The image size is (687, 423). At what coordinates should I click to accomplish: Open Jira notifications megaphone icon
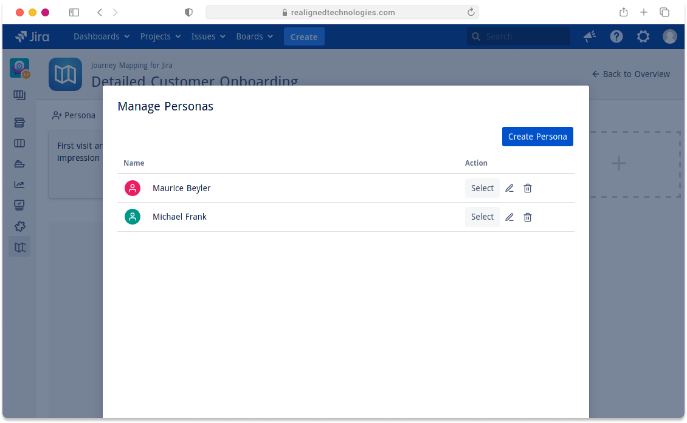(x=590, y=36)
